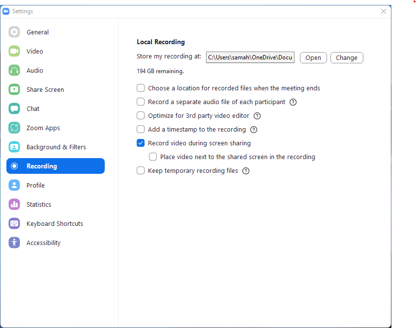Open Video settings via camera icon

[x=14, y=51]
